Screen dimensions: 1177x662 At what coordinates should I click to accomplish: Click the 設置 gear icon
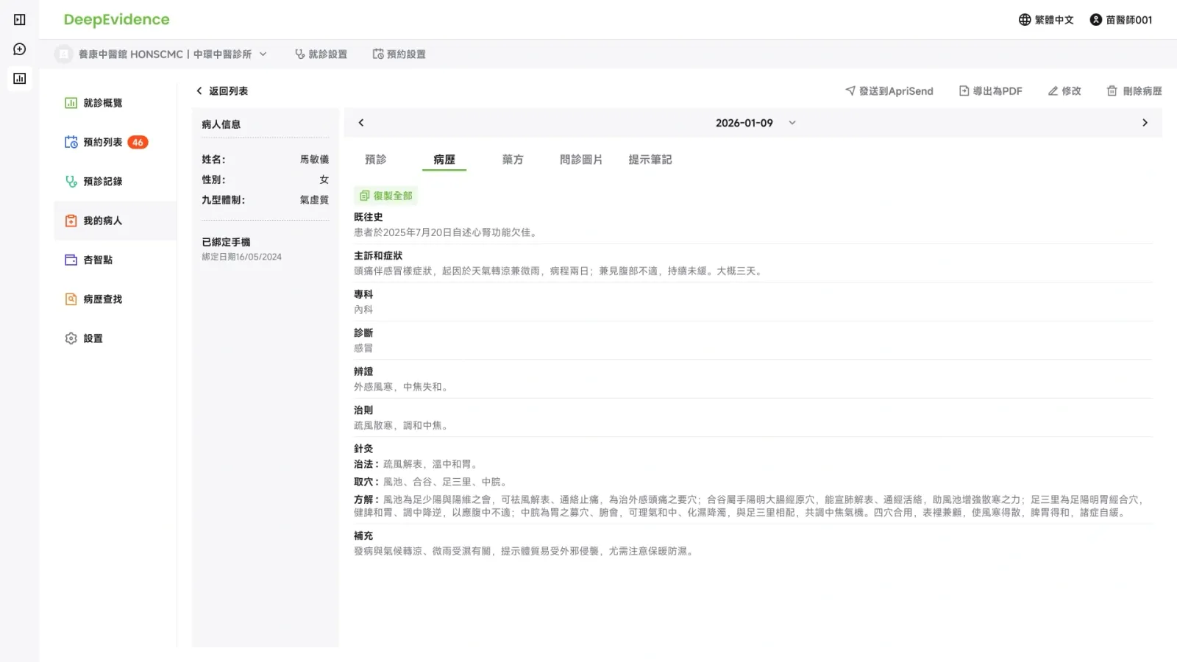coord(71,338)
